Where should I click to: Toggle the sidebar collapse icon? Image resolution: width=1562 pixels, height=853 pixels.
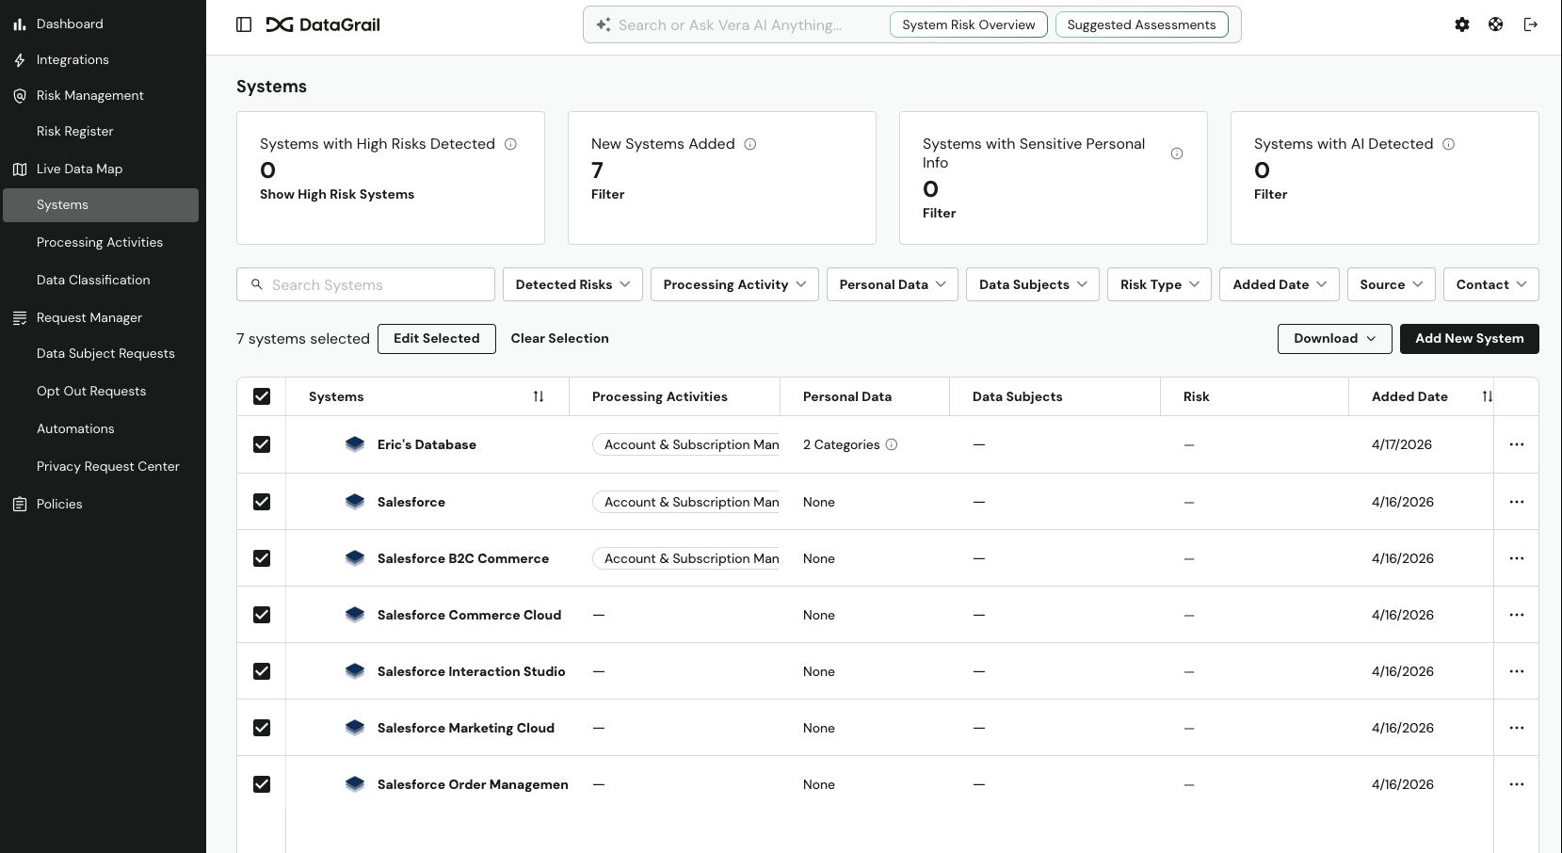[244, 24]
